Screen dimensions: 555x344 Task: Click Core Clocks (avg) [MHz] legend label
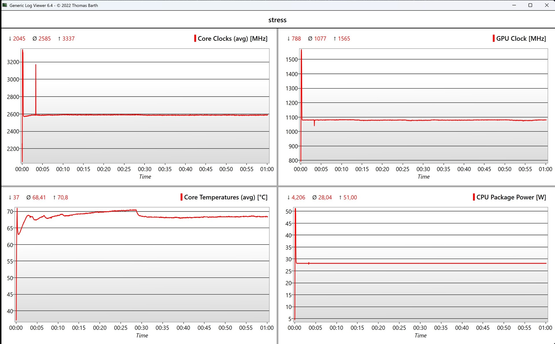(232, 38)
